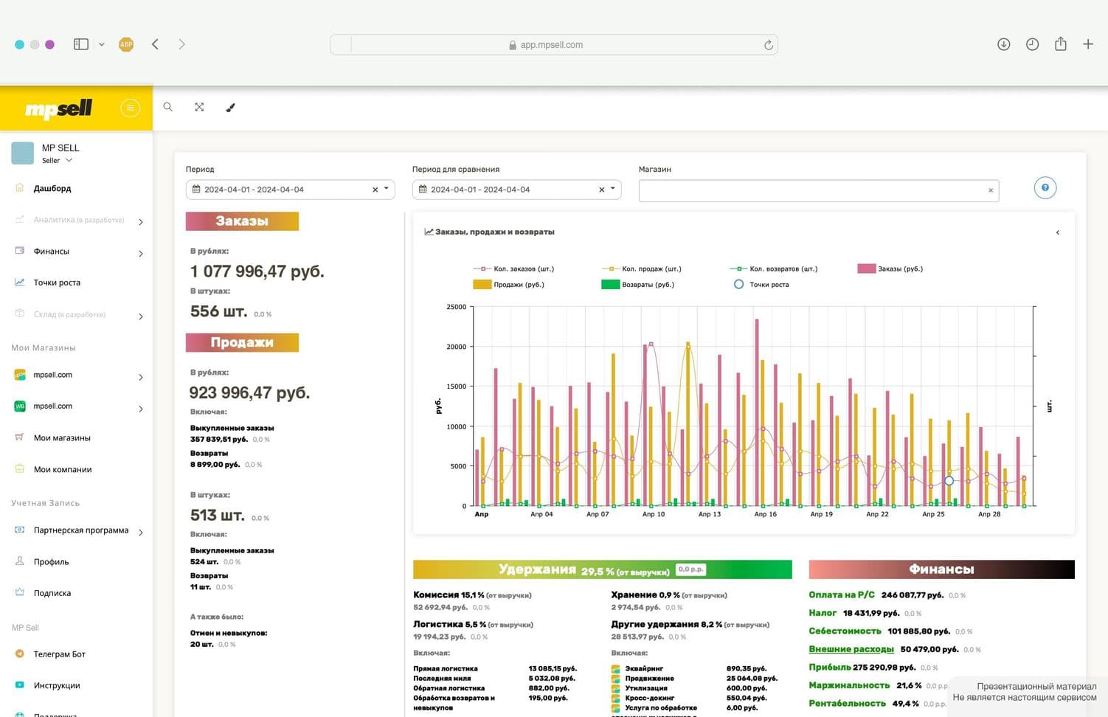The image size is (1108, 717).
Task: Reload page with the refresh icon
Action: coord(769,45)
